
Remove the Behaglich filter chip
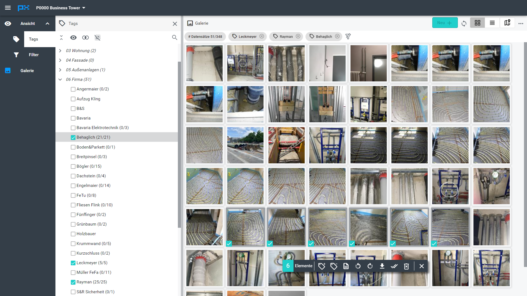(337, 36)
